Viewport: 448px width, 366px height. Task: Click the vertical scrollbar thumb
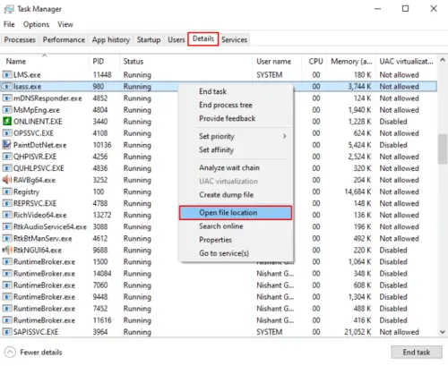[x=443, y=149]
